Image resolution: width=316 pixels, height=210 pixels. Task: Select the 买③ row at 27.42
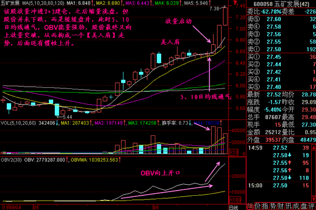point(282,72)
